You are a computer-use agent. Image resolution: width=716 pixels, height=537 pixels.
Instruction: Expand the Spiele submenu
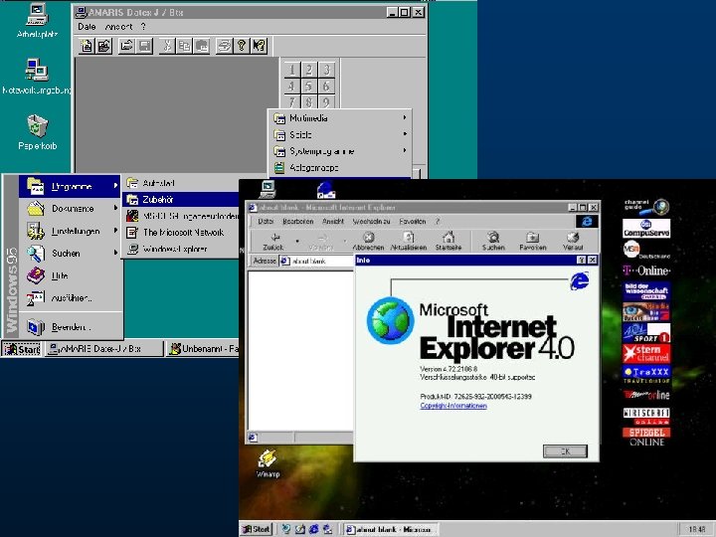click(x=340, y=134)
